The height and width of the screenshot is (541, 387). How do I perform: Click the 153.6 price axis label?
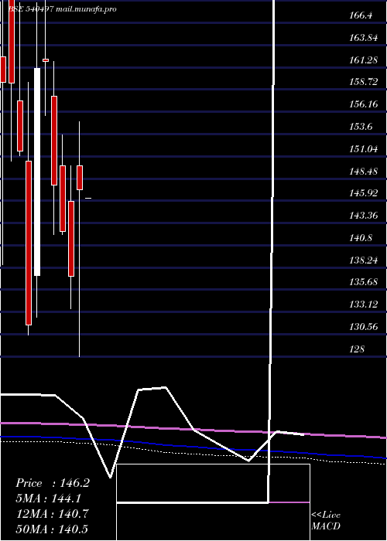point(361,127)
